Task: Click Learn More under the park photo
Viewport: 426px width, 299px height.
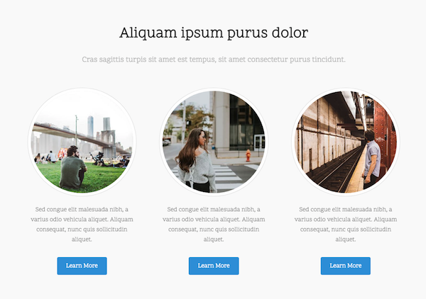Action: (x=82, y=266)
